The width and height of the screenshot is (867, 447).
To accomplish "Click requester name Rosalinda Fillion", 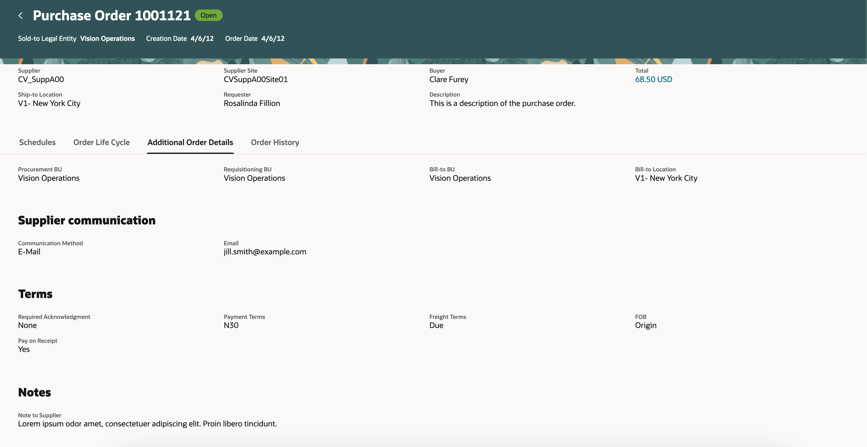I will coord(252,103).
